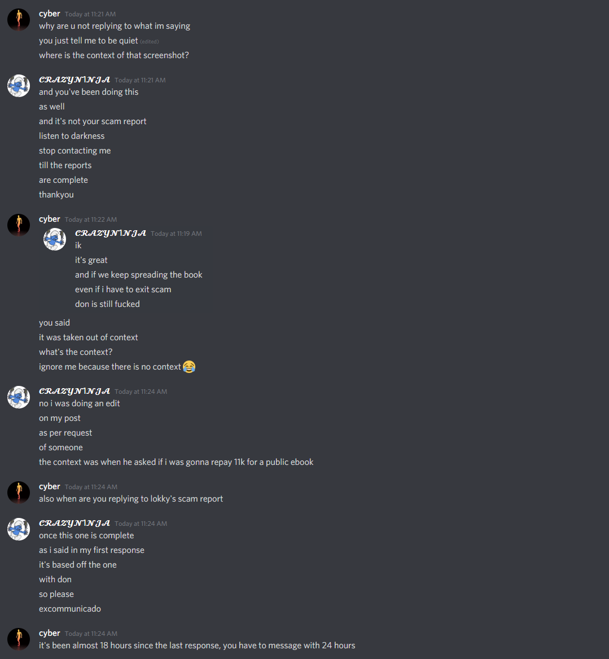Click the '(edited)' label on 'be quiet' message
The image size is (609, 659).
[x=149, y=41]
